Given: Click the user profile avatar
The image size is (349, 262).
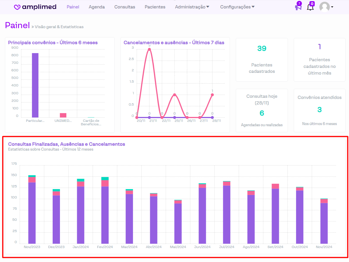Looking at the screenshot, I should (x=324, y=7).
